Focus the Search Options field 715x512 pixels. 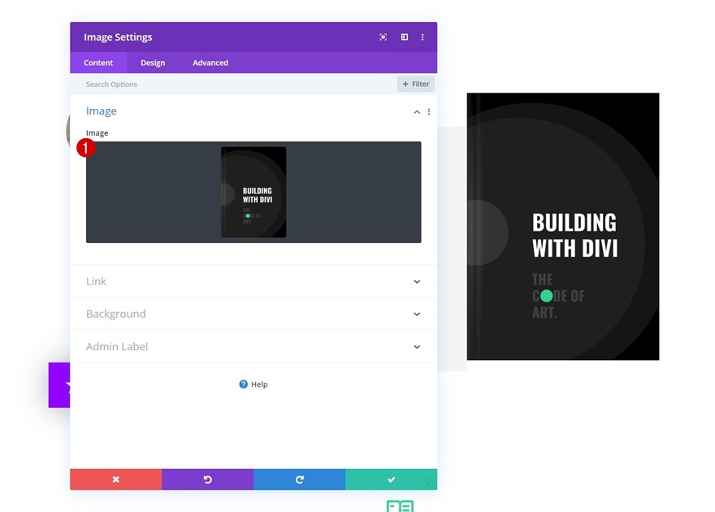click(x=233, y=85)
